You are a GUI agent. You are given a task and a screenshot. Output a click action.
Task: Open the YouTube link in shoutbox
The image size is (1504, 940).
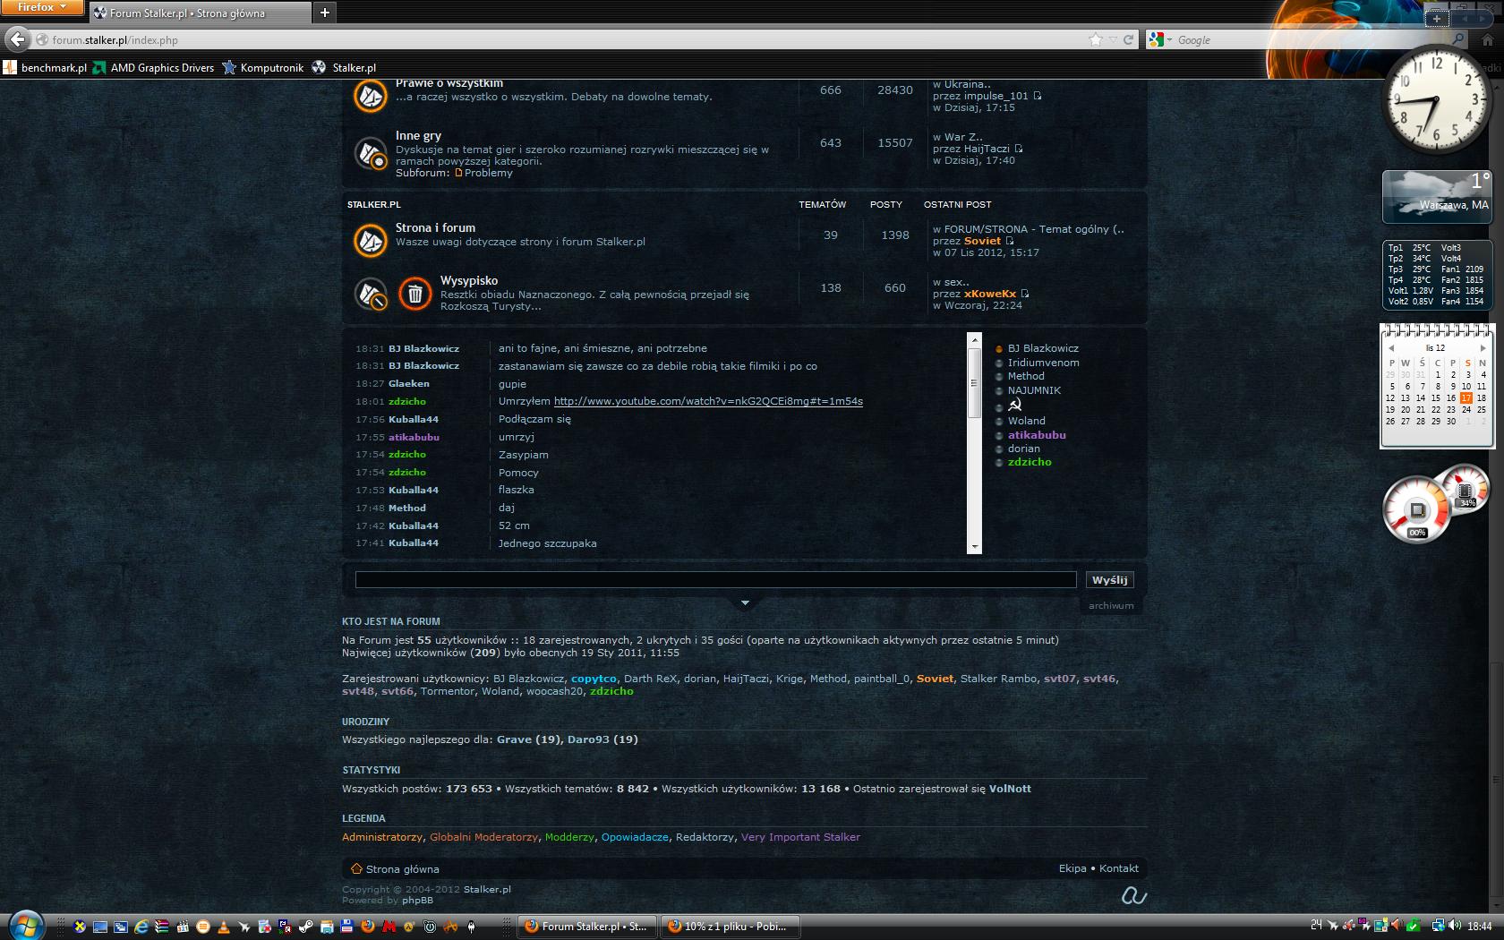point(708,401)
